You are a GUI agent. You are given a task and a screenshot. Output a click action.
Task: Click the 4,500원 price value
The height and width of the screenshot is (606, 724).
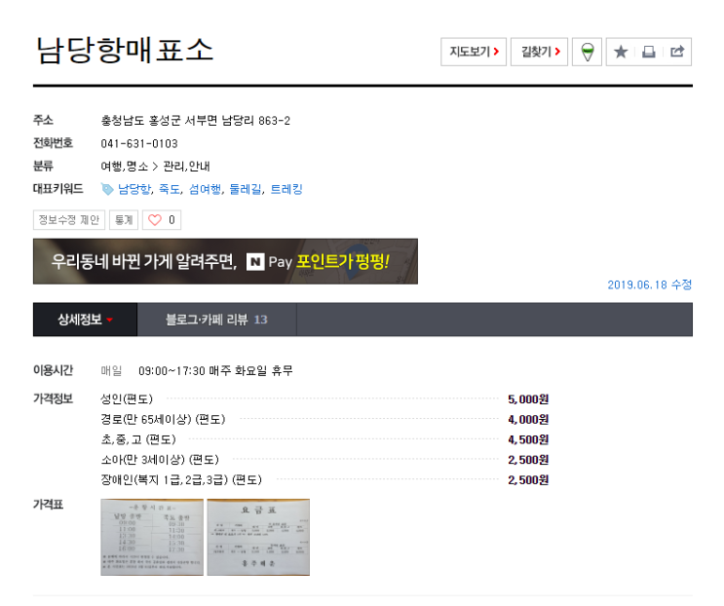click(528, 439)
